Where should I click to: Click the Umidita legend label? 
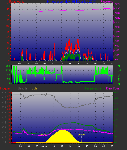[x=23, y=88]
